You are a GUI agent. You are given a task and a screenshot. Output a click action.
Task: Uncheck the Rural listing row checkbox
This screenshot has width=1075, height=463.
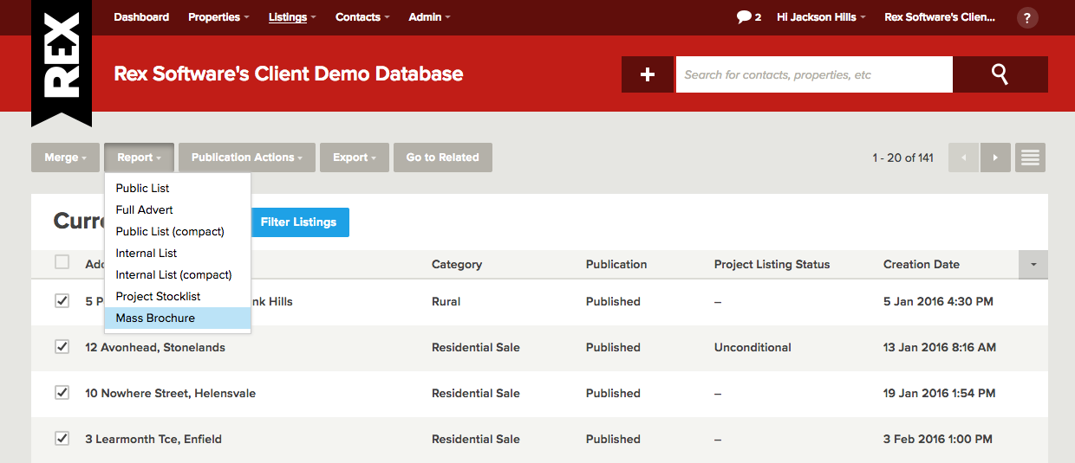pyautogui.click(x=62, y=300)
